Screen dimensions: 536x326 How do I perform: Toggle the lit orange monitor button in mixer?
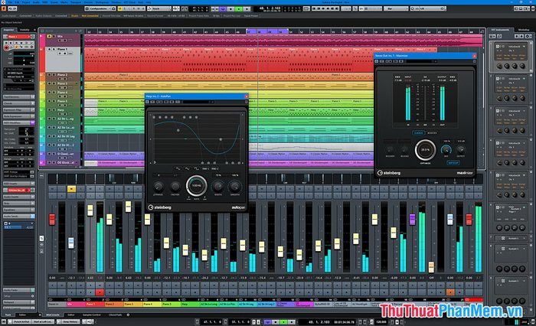click(450, 292)
